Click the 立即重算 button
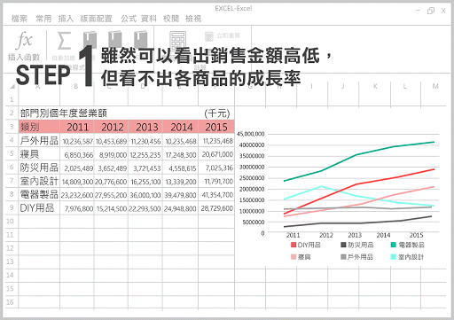454x320 pixels. (x=223, y=36)
